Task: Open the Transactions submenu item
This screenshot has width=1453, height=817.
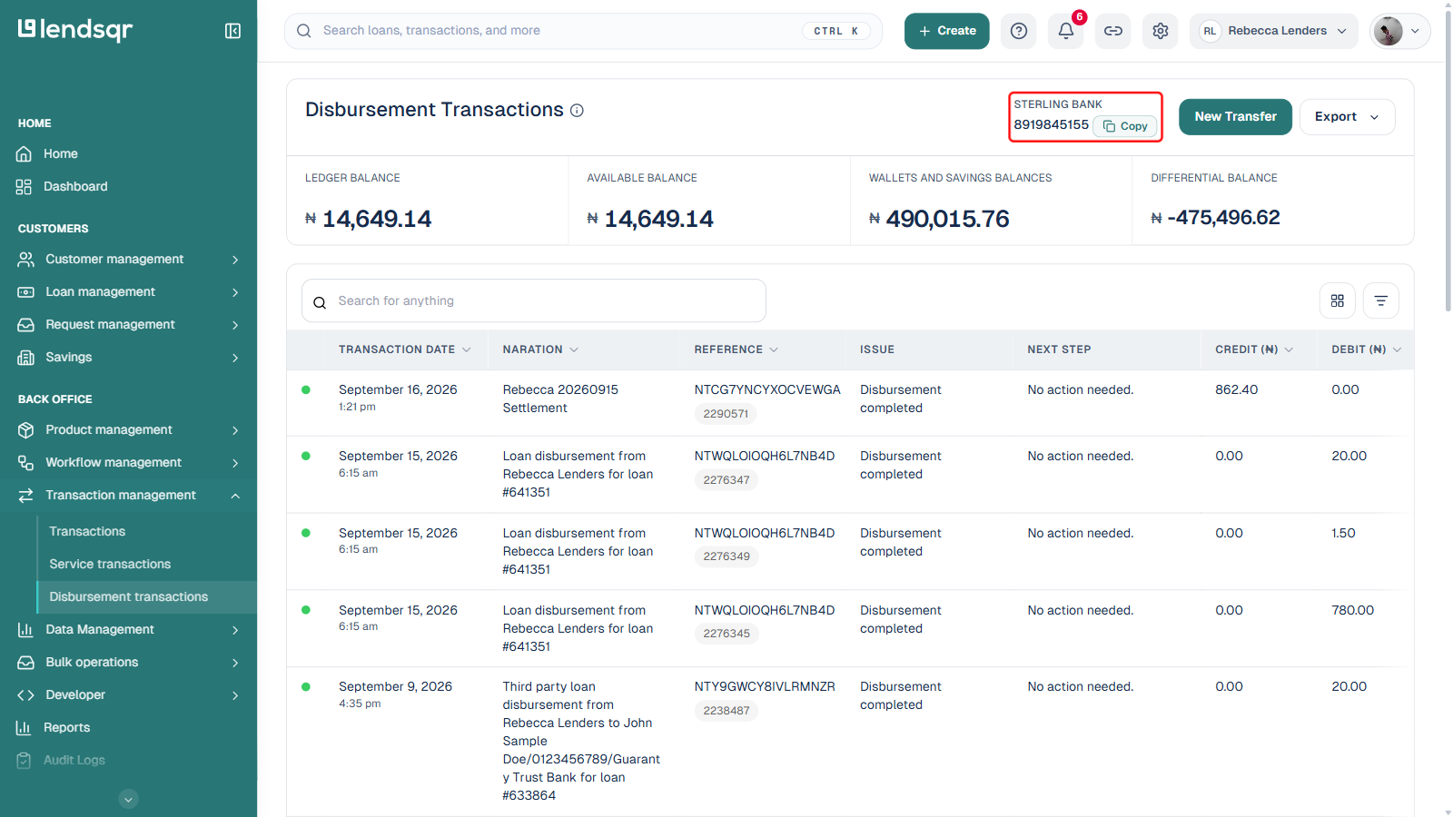Action: coord(87,532)
